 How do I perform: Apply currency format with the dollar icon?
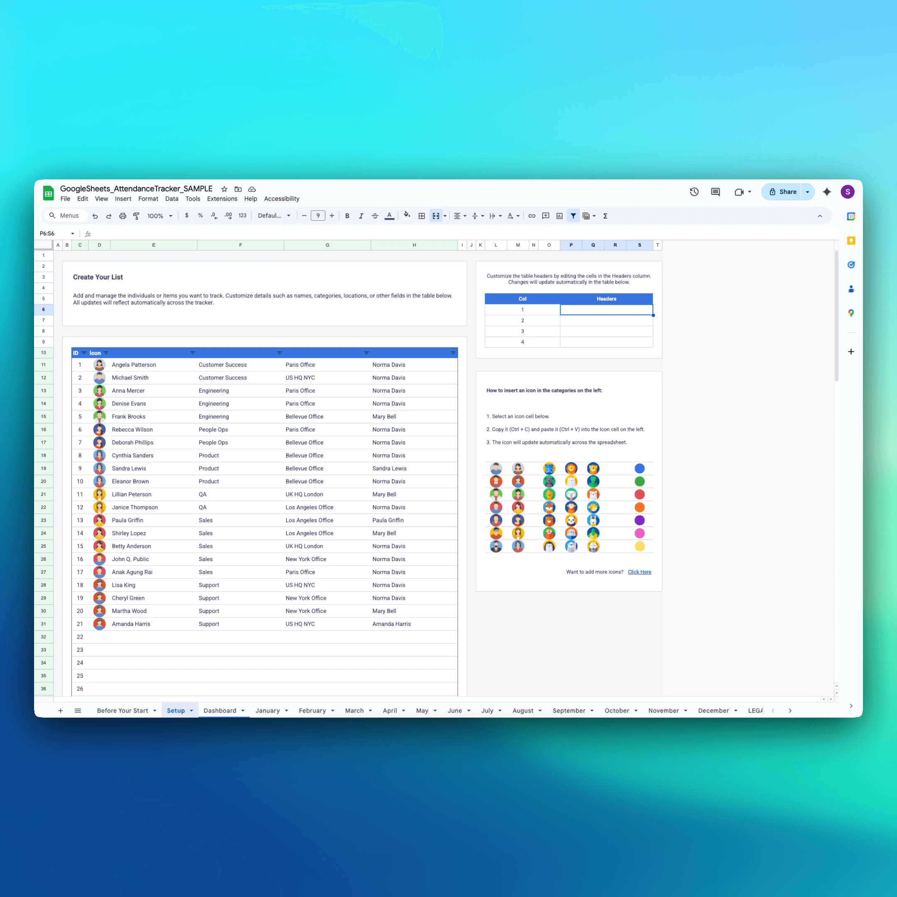coord(186,216)
